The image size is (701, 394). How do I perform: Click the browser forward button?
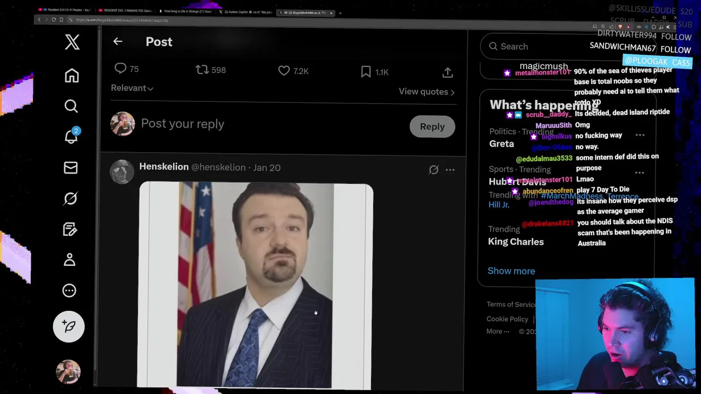tap(47, 20)
